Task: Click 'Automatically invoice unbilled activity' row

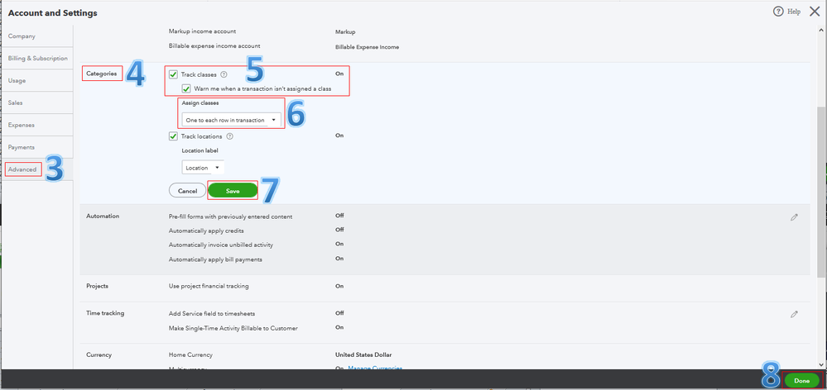Action: [221, 245]
